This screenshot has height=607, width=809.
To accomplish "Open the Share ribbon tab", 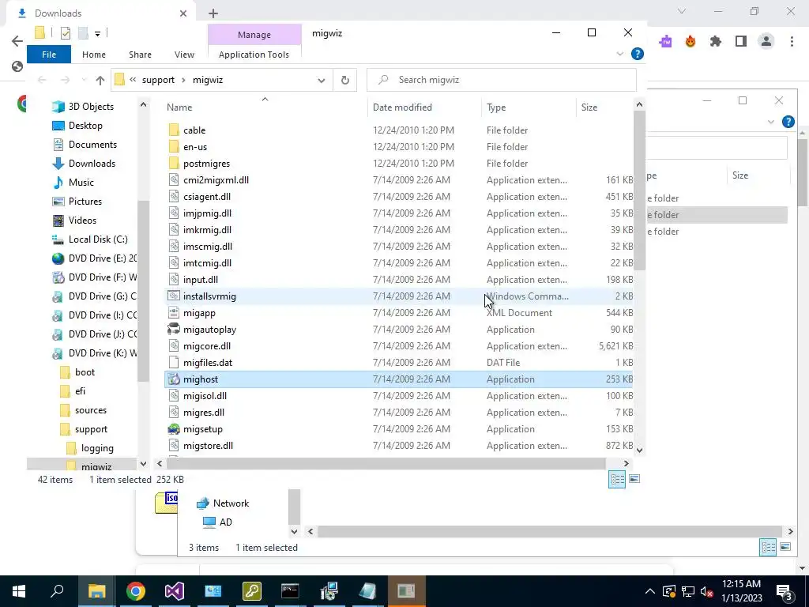I will point(140,55).
